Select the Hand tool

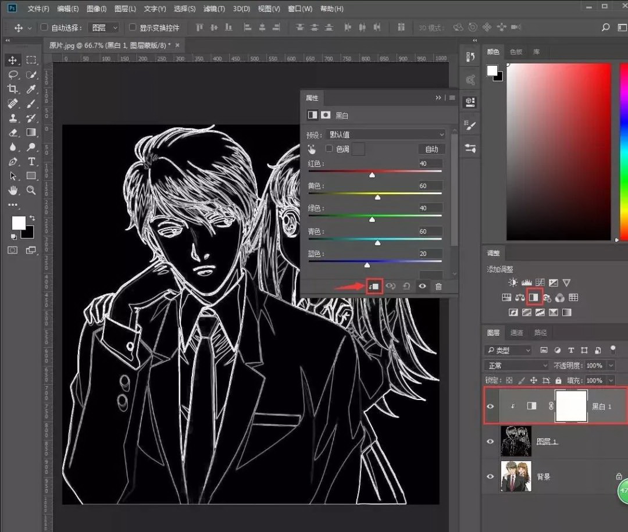point(13,190)
